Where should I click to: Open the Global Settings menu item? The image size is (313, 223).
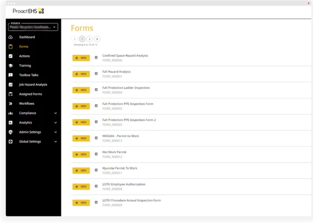(30, 142)
